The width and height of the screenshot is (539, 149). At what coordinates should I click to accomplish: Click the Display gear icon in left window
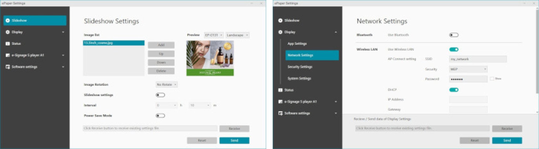coord(8,32)
